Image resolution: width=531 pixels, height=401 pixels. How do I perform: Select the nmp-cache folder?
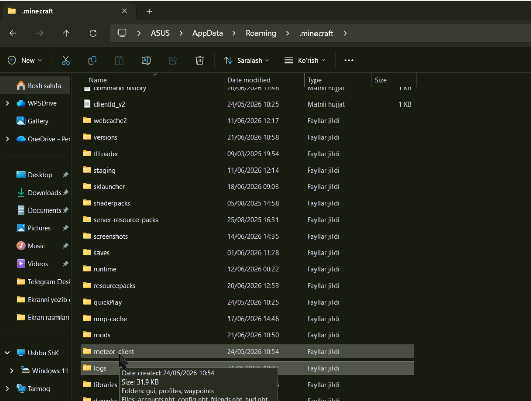pyautogui.click(x=247, y=319)
